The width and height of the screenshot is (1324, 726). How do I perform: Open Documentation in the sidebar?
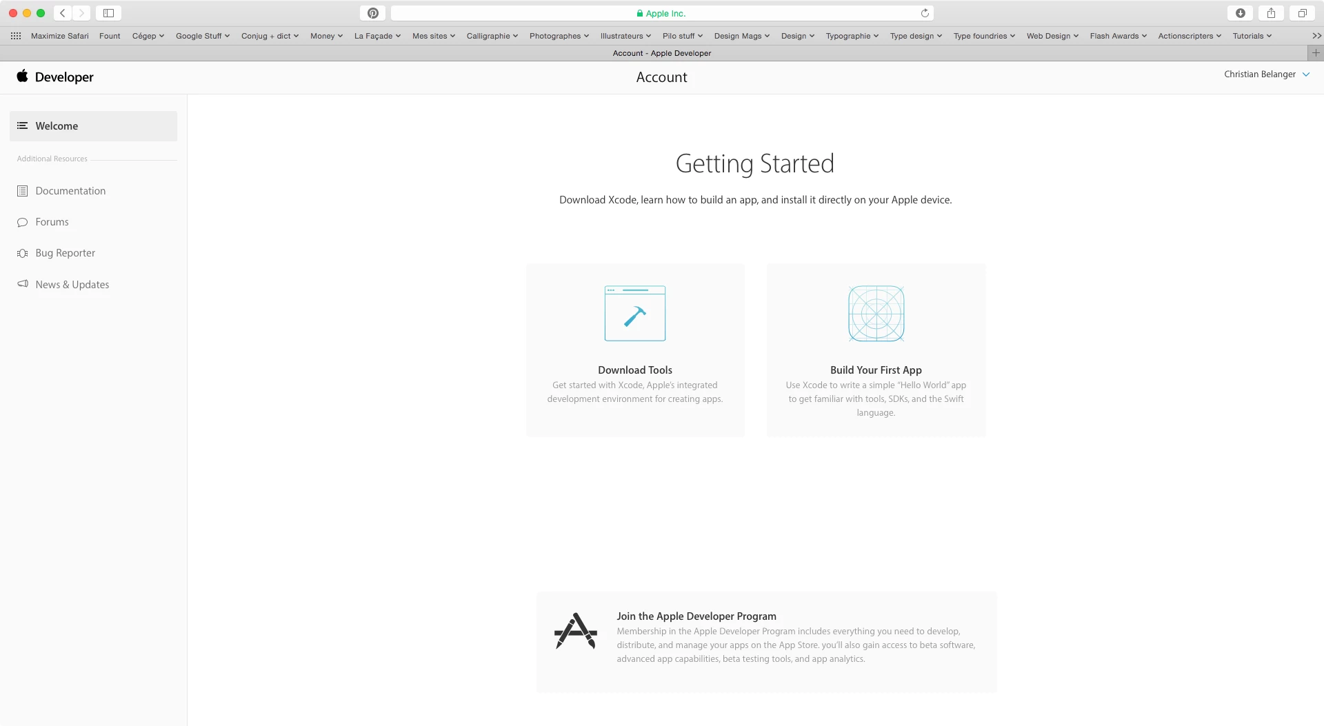[x=70, y=191]
